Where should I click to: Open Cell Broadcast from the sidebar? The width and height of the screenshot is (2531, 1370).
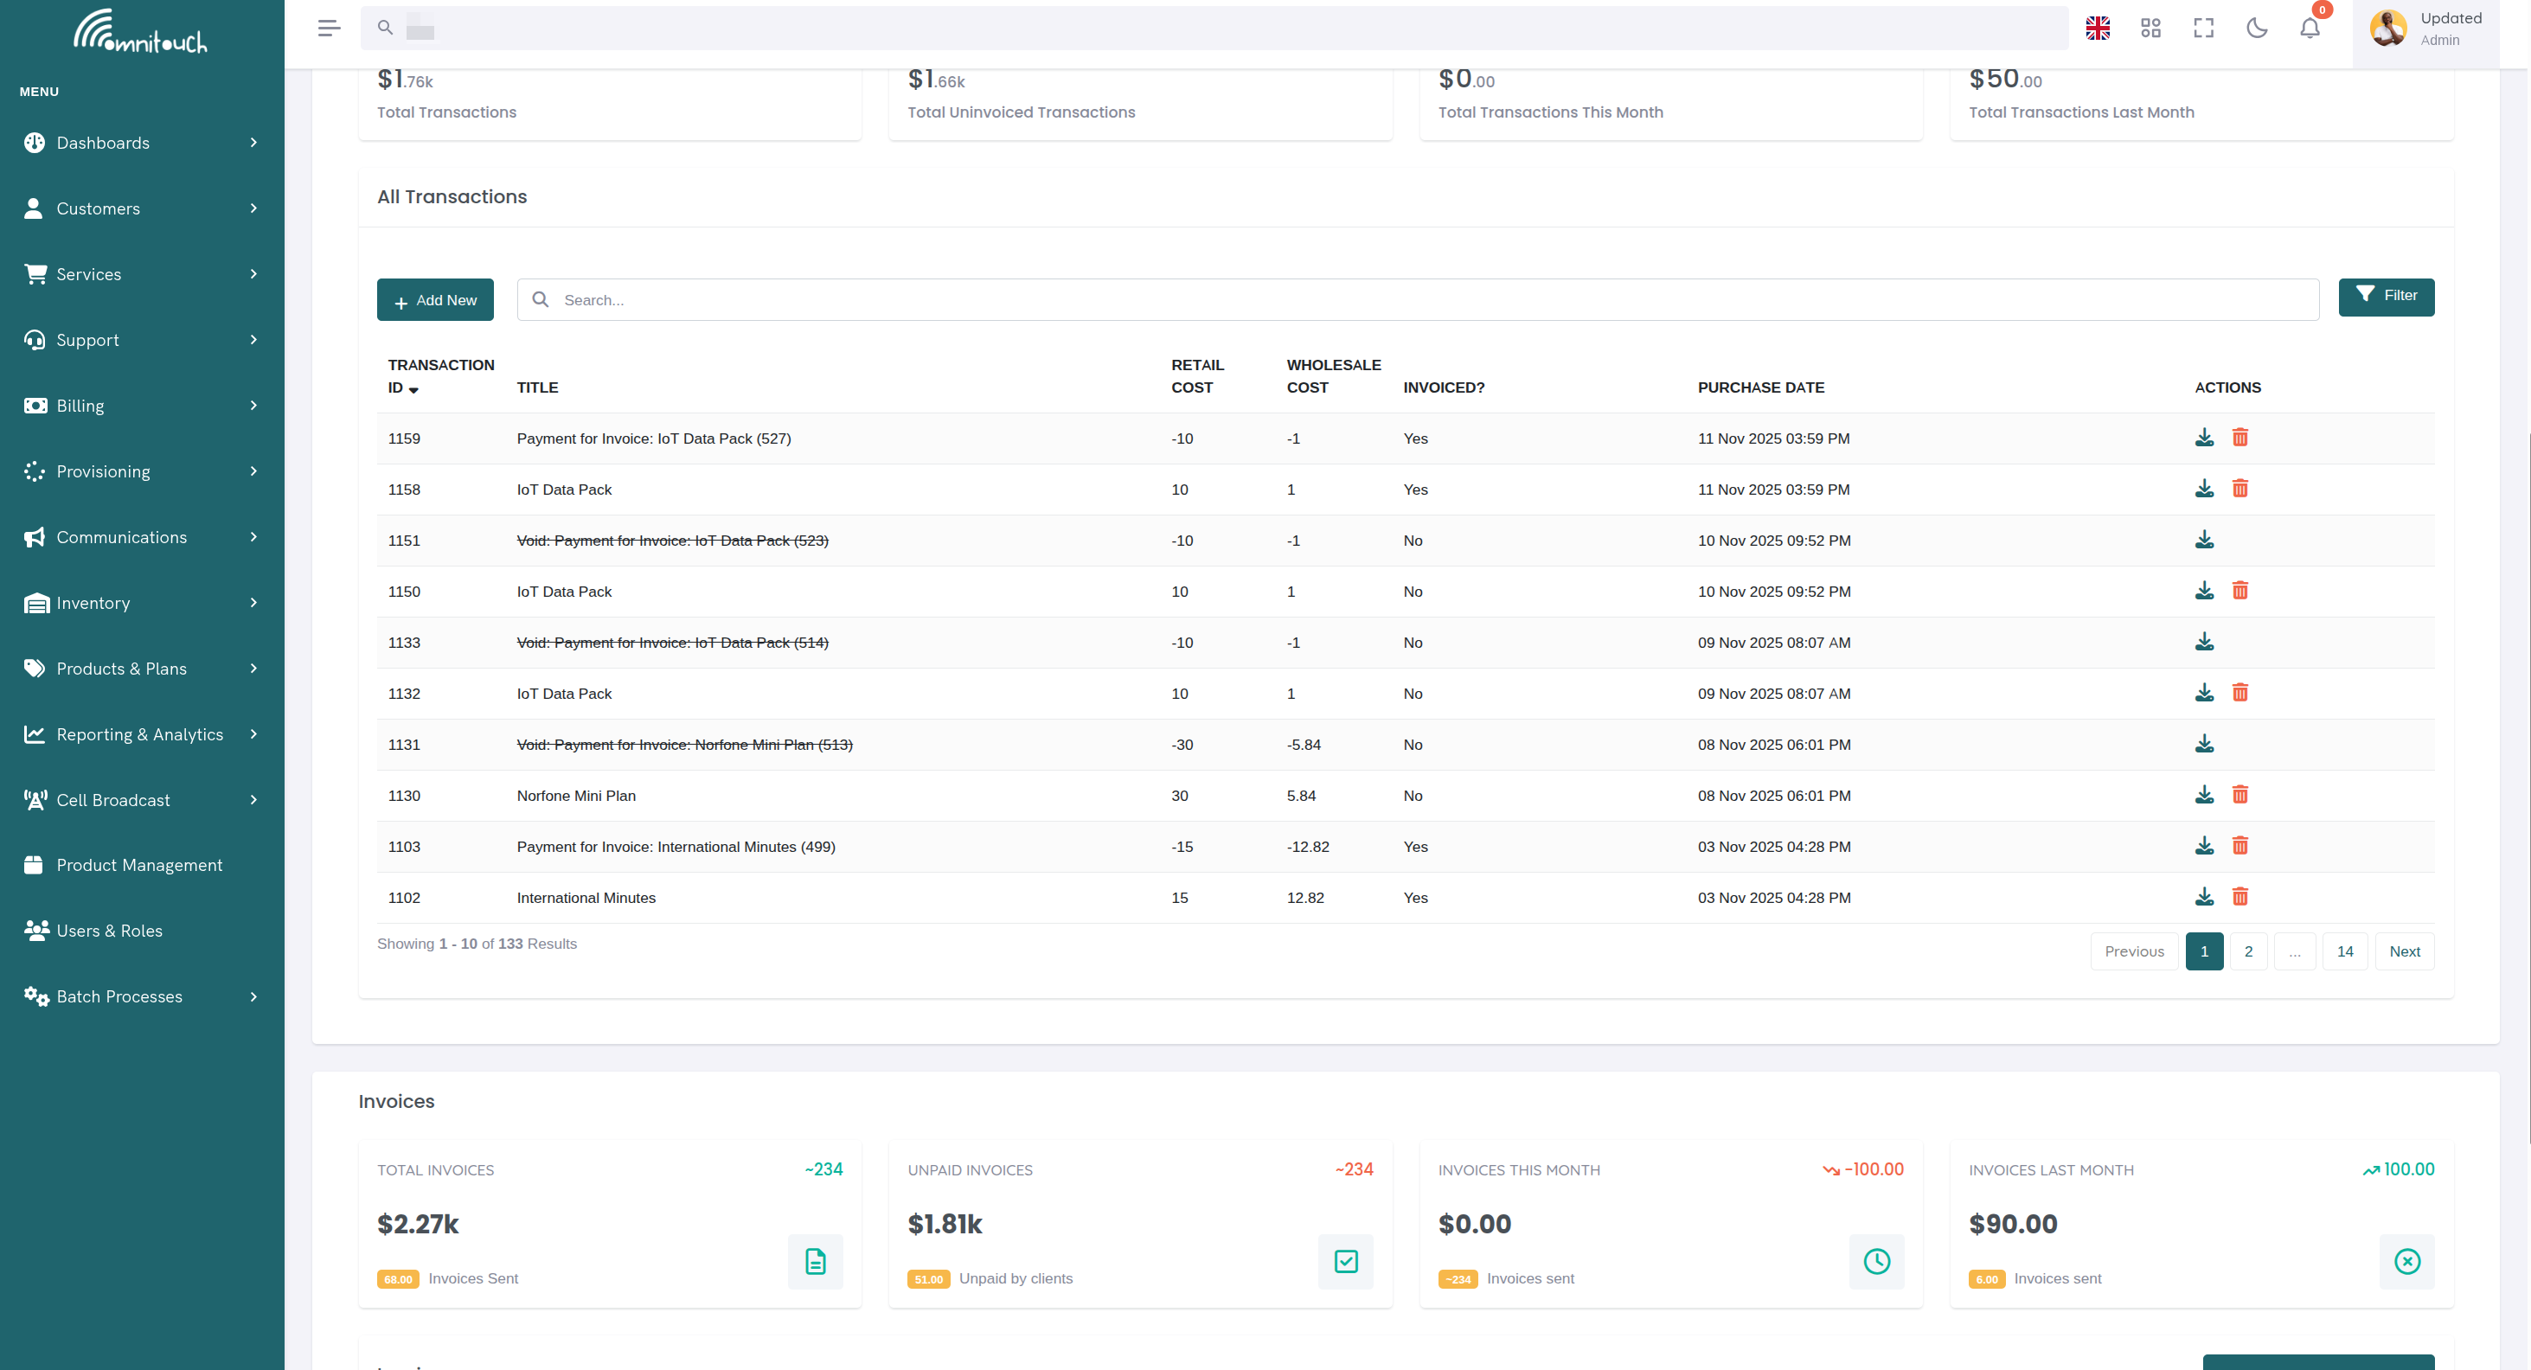tap(113, 799)
